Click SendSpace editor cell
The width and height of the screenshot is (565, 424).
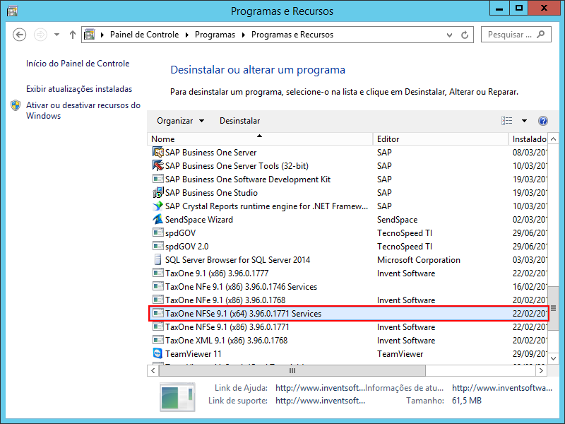(397, 220)
